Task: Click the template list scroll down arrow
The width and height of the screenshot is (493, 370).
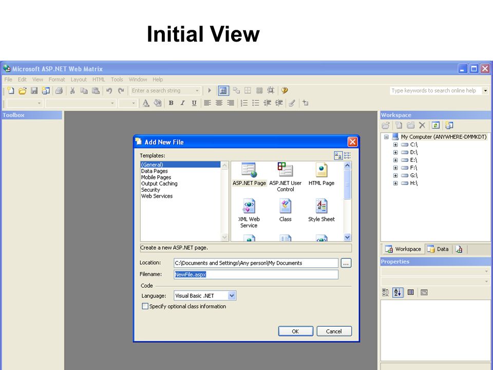Action: point(347,237)
